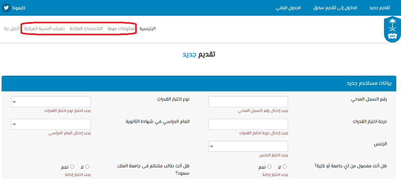401x179 pixels.
Task: Click error text يجب اختيار الجنس
Action: [x=274, y=155]
